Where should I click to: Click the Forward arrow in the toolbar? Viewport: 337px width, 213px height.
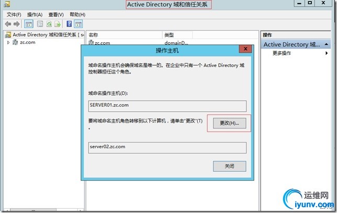[17, 24]
